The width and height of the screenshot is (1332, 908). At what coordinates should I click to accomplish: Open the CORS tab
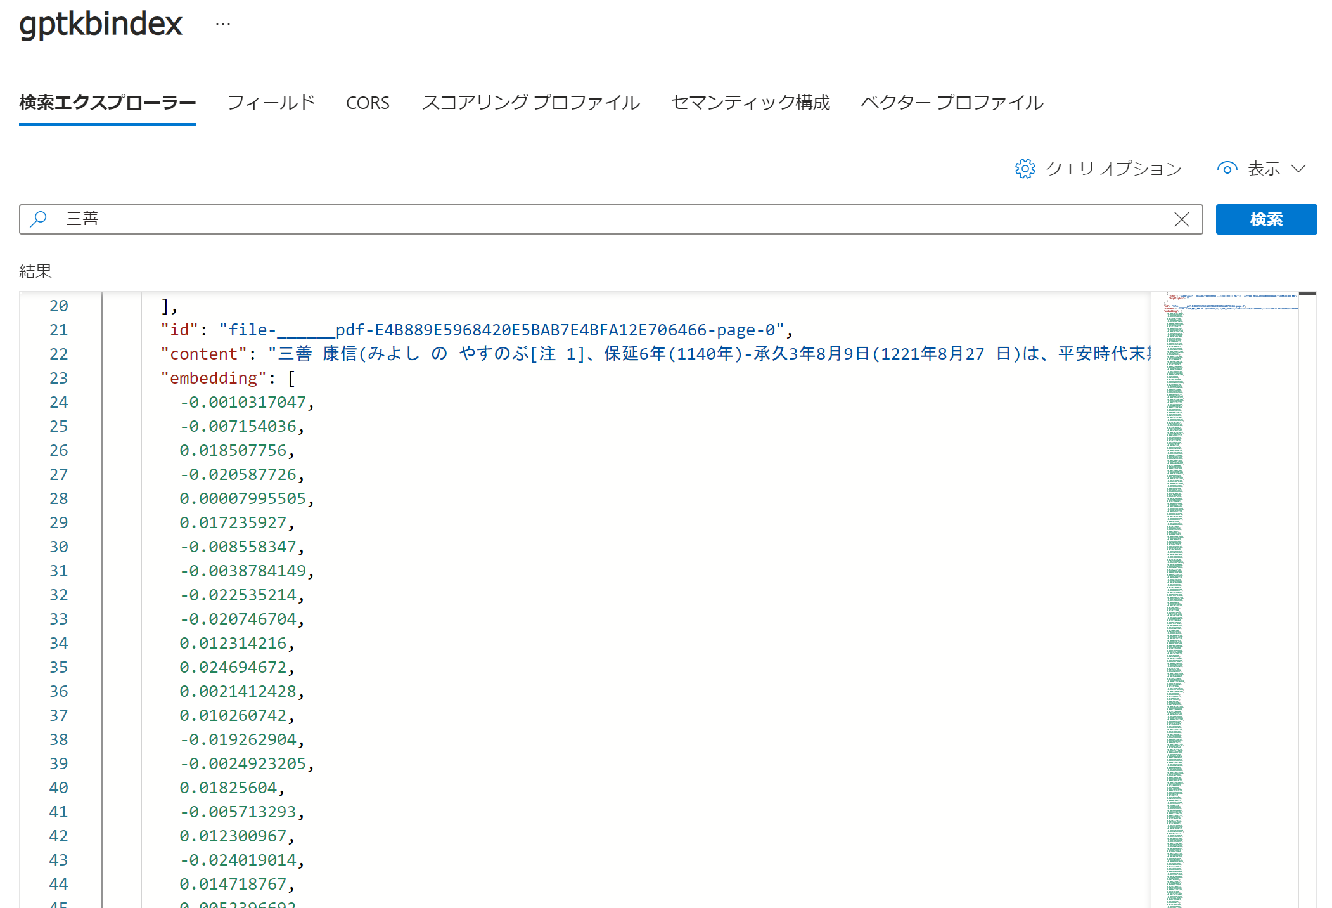(x=368, y=103)
